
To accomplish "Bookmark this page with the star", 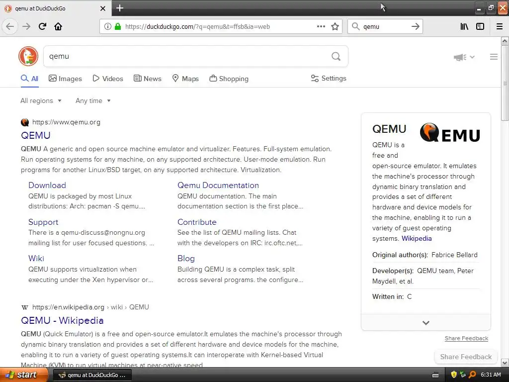I will coord(335,26).
